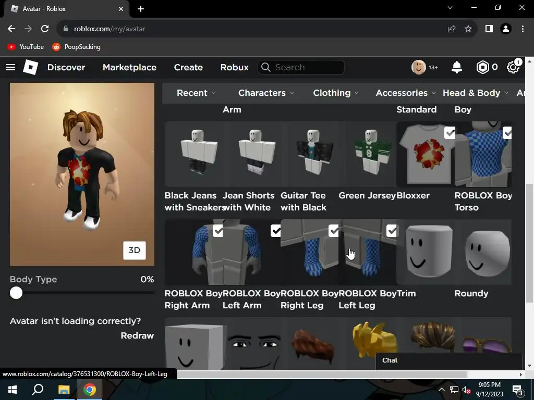
Task: Open the Windows notification center icon
Action: (518, 390)
